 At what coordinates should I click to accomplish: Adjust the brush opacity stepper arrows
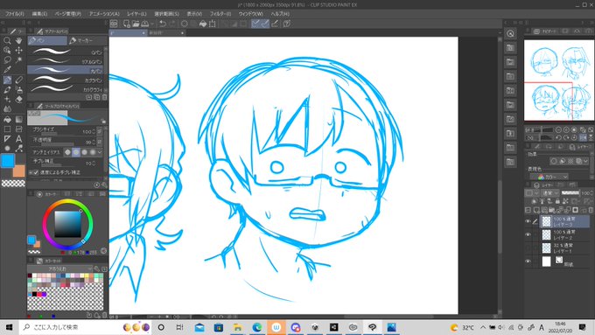[x=94, y=142]
